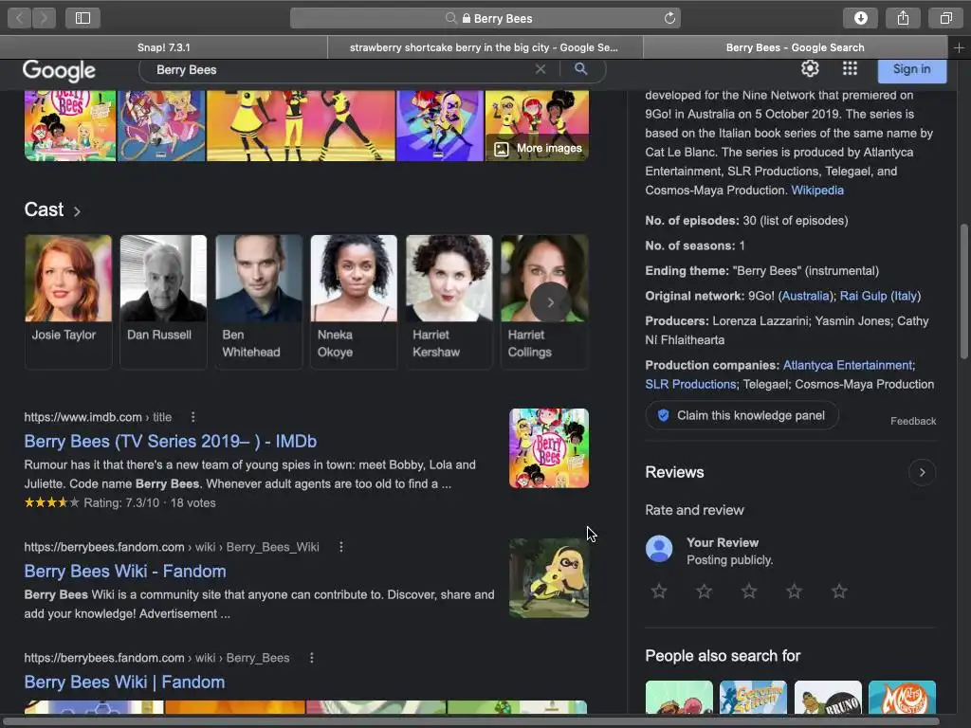The height and width of the screenshot is (728, 971).
Task: Open the Bruno thumbnail in People also search
Action: point(828,697)
